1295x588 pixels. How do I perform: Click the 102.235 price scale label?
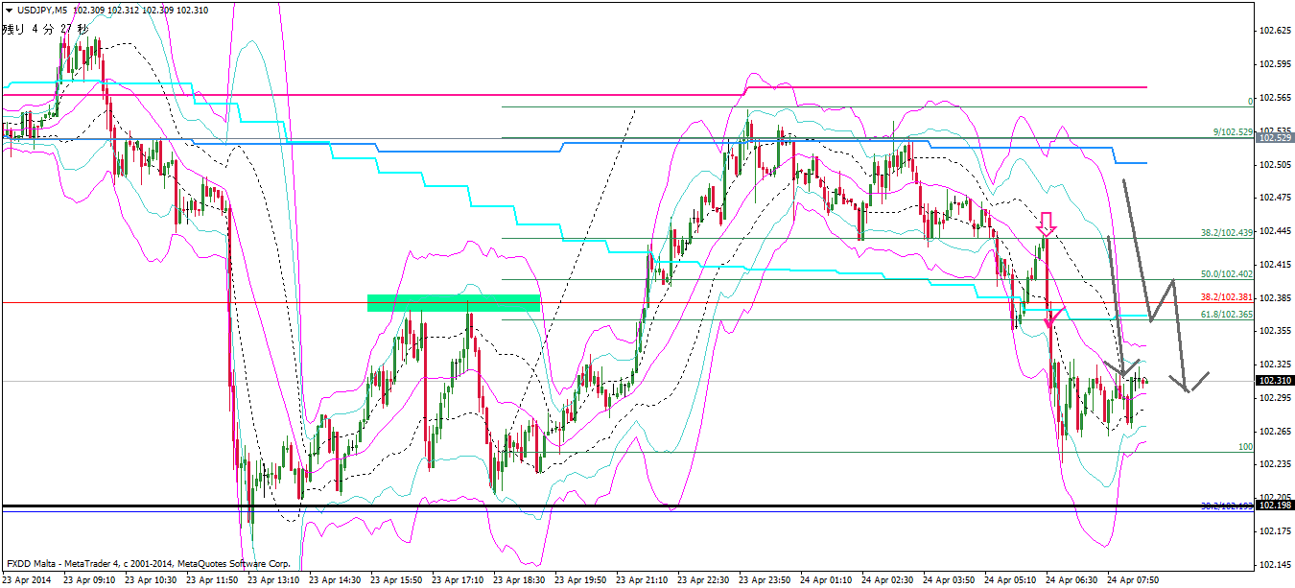point(1275,464)
